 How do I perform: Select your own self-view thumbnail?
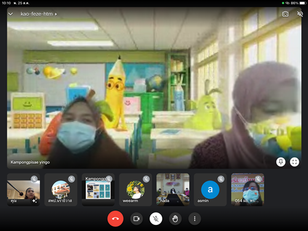coord(23,190)
